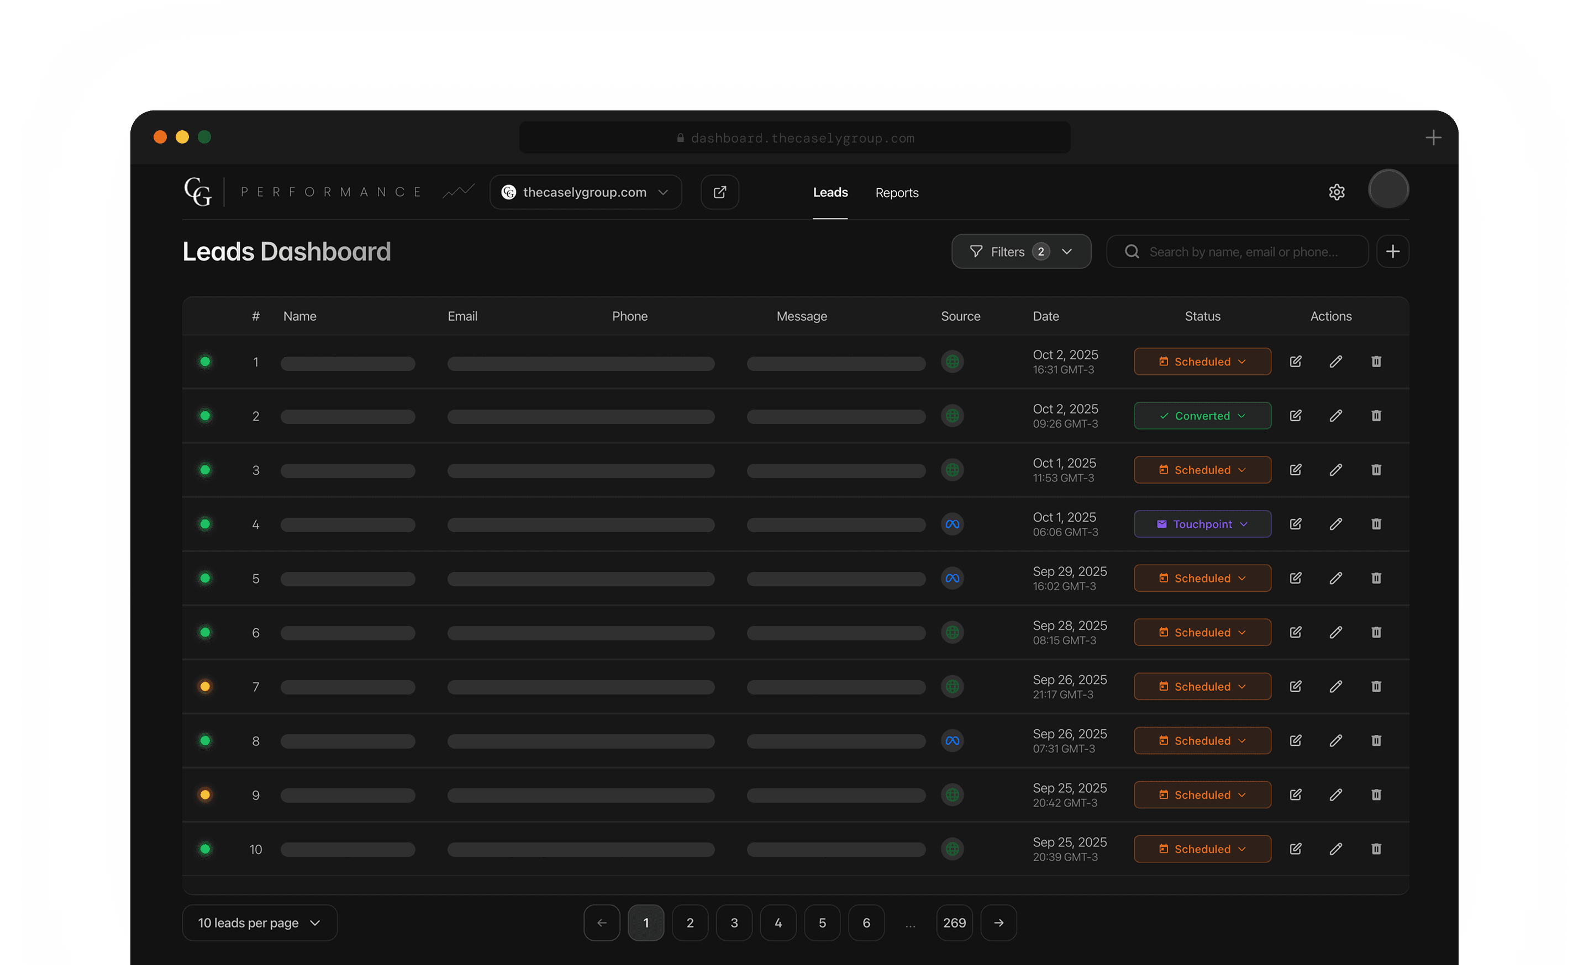
Task: Open thecaselygroup.com site selector
Action: pyautogui.click(x=585, y=192)
